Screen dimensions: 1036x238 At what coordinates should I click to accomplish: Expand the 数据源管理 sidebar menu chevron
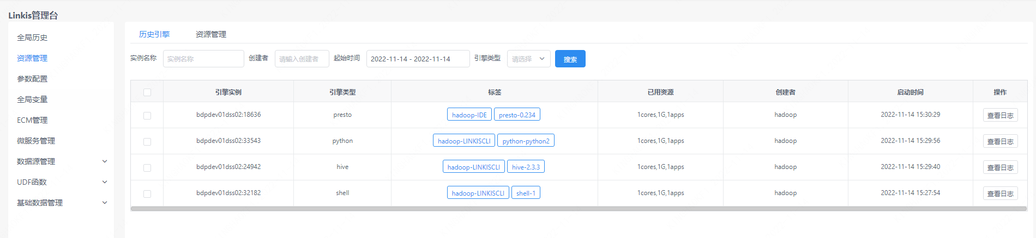click(x=105, y=161)
